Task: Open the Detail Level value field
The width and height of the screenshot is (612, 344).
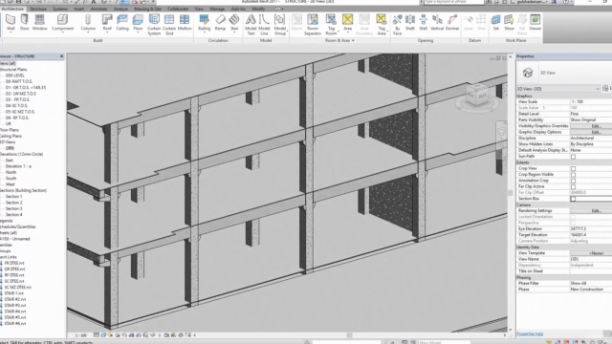Action: pyautogui.click(x=591, y=114)
